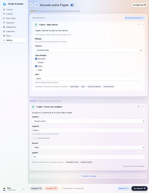Click the move handle of Prendre un instantané

tap(139, 107)
